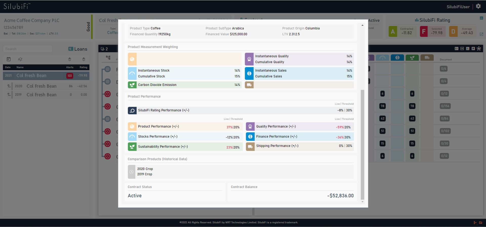Click the Active contract status text
Viewport: 486px width, 227px height.
135,196
